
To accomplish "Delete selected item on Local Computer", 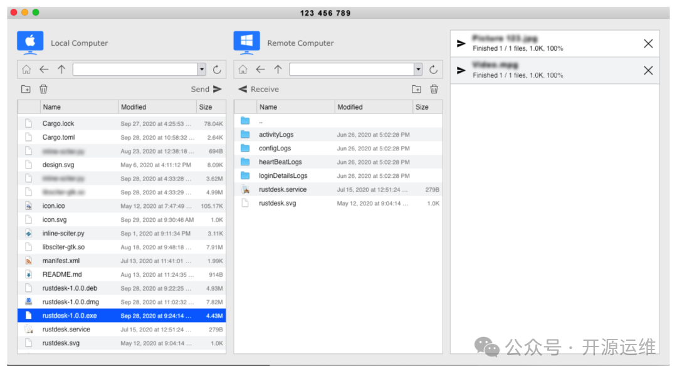I will coord(43,90).
